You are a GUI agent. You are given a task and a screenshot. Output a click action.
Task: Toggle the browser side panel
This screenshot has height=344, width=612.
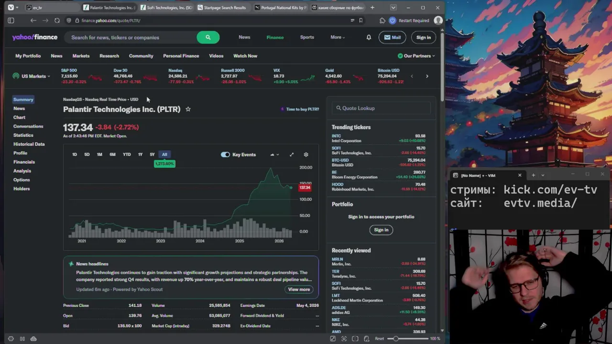pyautogui.click(x=11, y=21)
